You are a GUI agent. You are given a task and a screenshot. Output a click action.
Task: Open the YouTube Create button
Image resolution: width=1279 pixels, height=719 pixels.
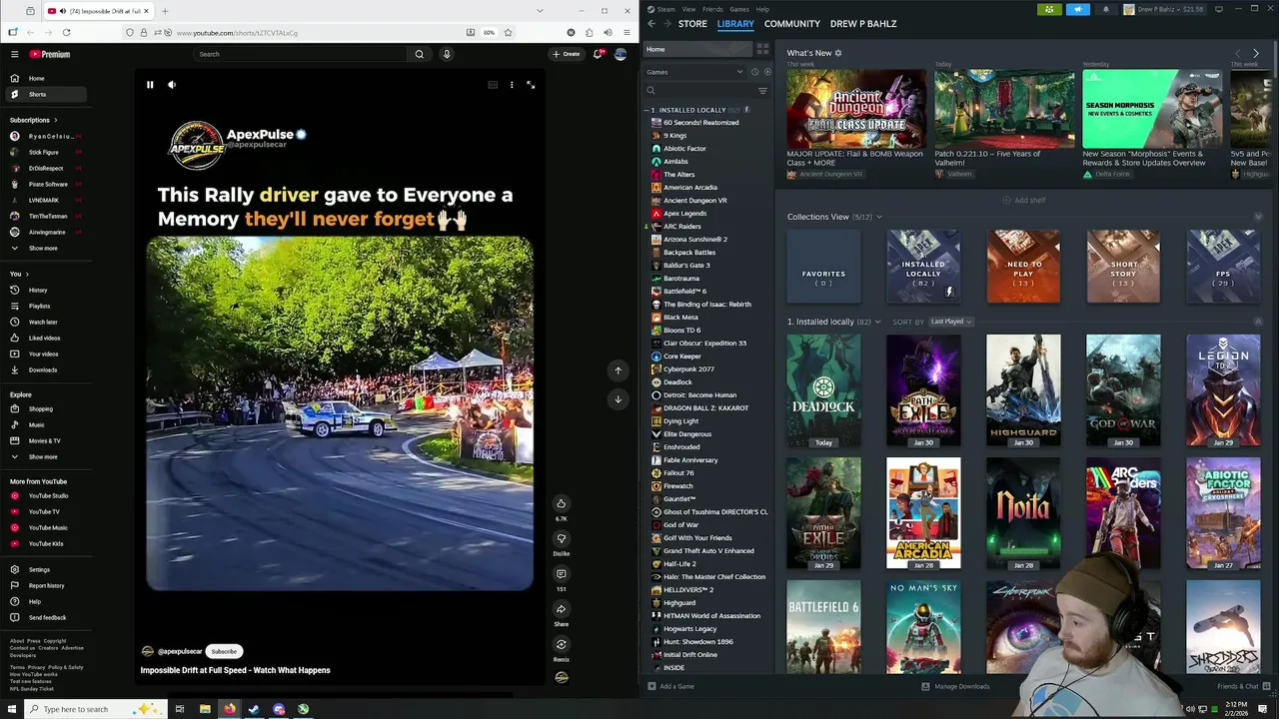pos(566,54)
